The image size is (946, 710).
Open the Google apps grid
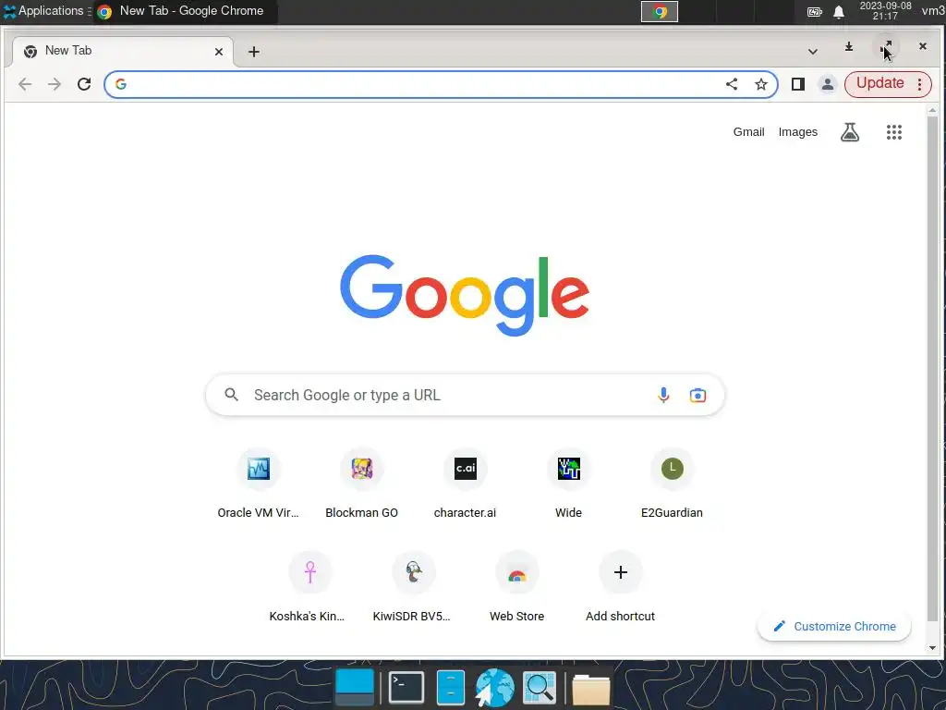pos(893,132)
